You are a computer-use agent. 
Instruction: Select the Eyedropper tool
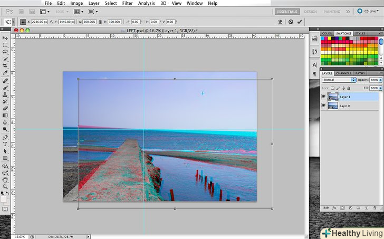click(5, 73)
